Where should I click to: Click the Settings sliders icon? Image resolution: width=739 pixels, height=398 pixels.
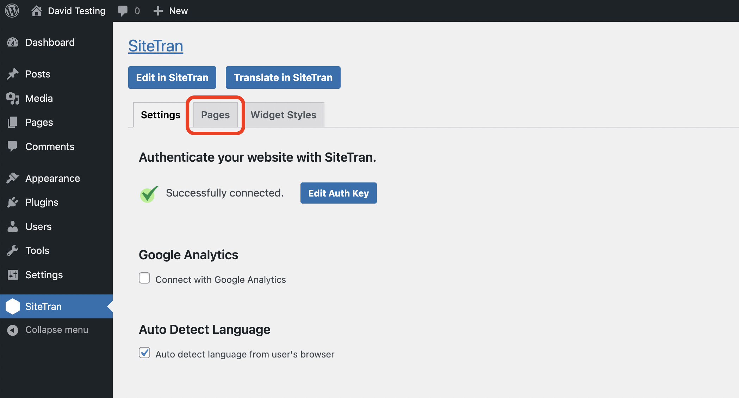pyautogui.click(x=13, y=275)
